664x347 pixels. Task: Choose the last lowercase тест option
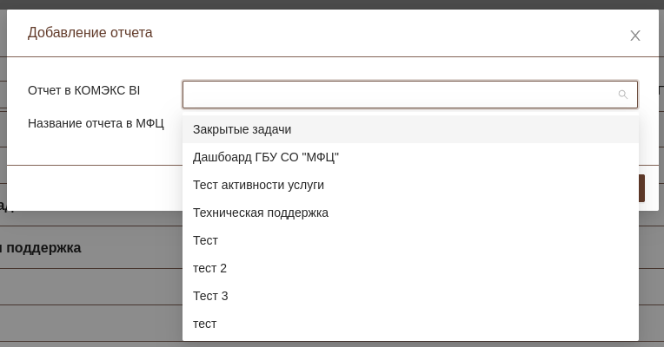(204, 324)
